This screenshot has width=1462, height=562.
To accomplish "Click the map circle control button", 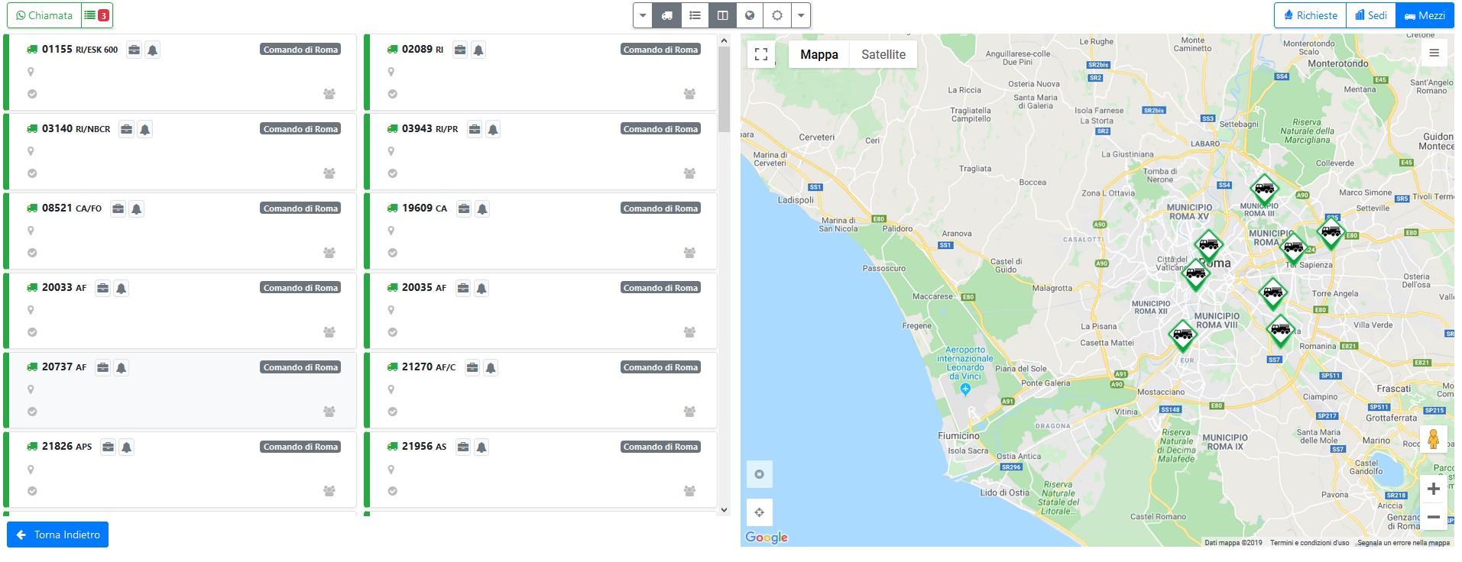I will (x=760, y=474).
